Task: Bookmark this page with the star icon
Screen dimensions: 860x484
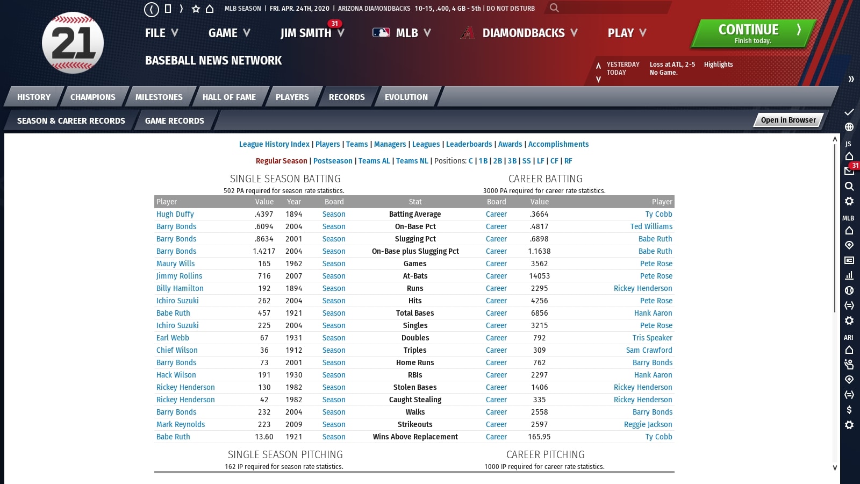Action: (196, 9)
